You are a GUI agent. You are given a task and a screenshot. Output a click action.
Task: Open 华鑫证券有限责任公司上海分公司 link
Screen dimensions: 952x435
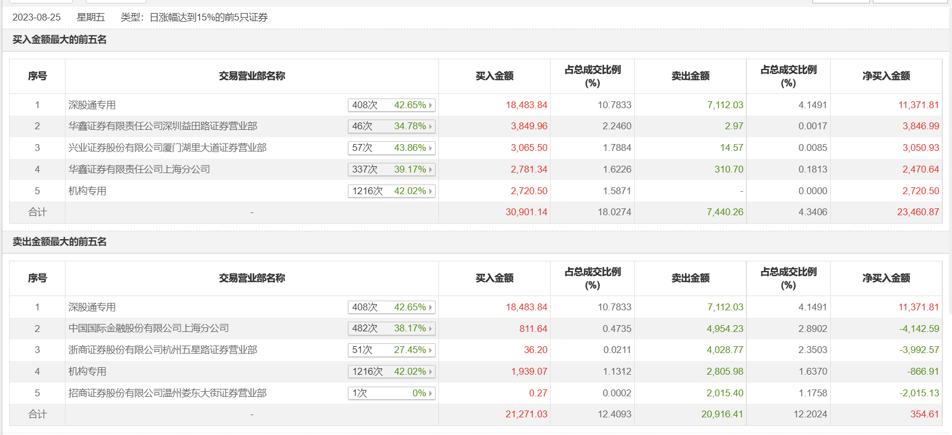pyautogui.click(x=139, y=170)
